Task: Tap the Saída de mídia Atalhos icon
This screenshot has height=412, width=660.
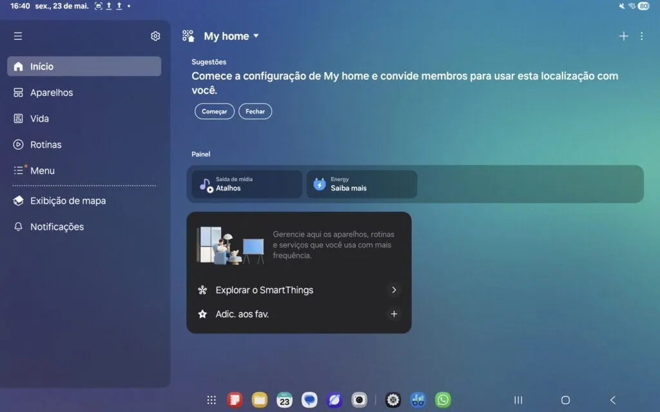Action: (206, 183)
